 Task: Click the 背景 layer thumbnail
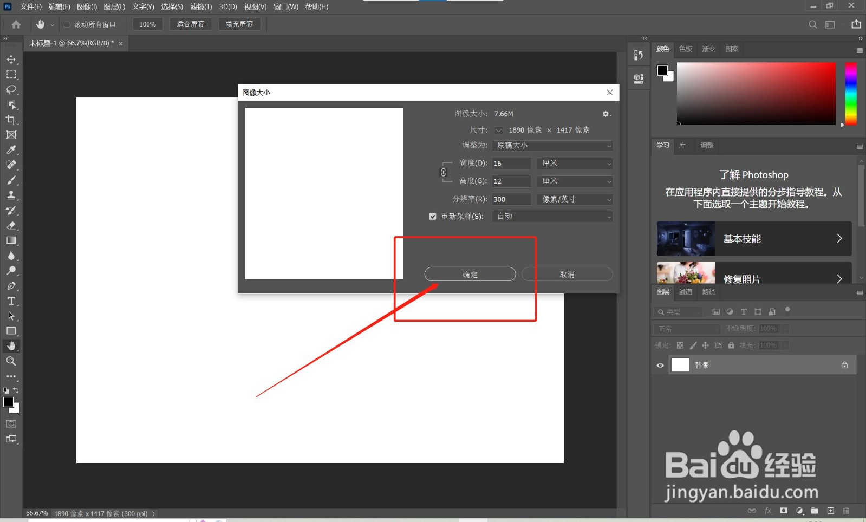[680, 366]
